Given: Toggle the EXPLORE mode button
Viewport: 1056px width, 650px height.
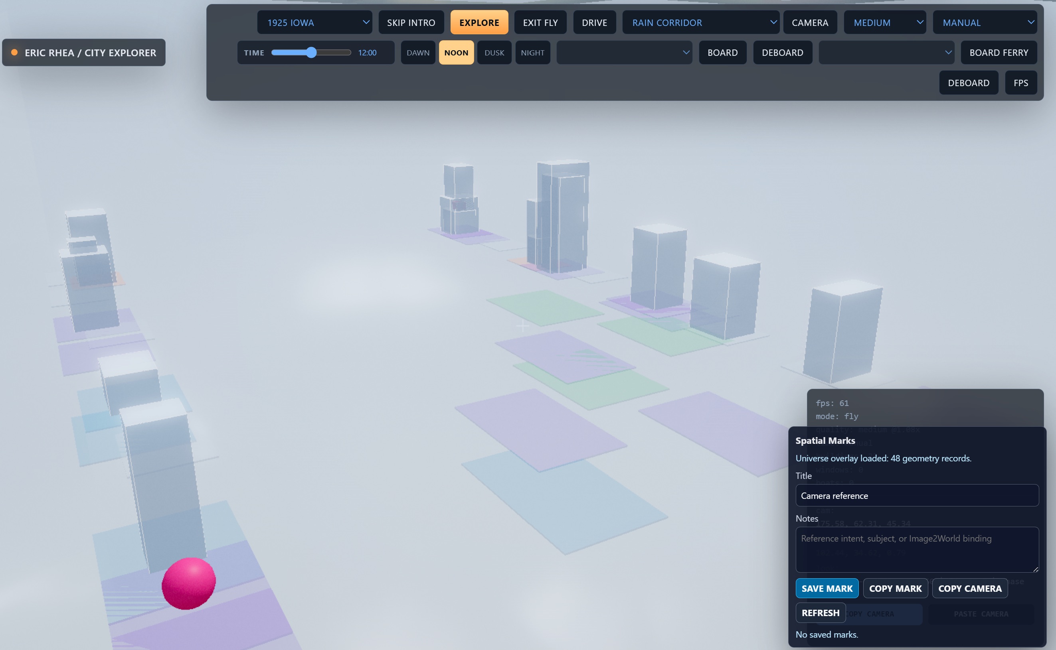Looking at the screenshot, I should [x=479, y=22].
